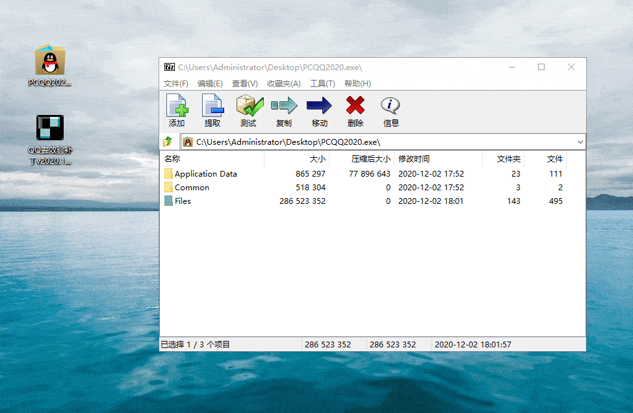The height and width of the screenshot is (413, 633).
Task: Click the Files folder icon
Action: 168,201
